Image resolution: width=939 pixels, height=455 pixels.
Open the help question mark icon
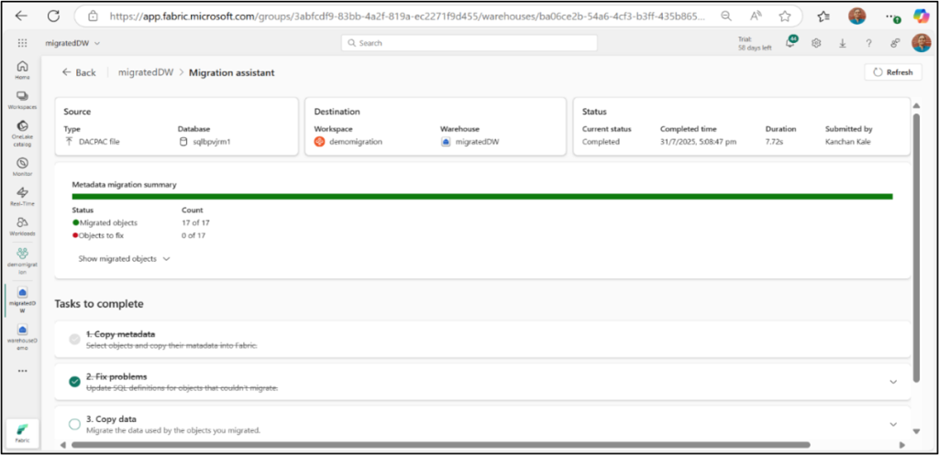pyautogui.click(x=869, y=43)
